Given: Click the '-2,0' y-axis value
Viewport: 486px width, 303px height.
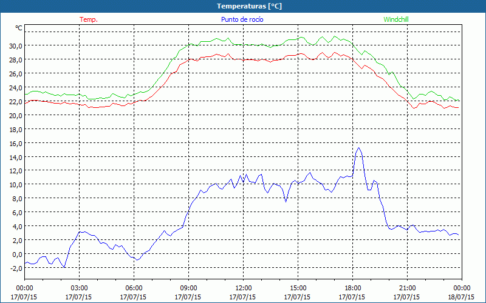Looking at the screenshot, I should pos(16,268).
